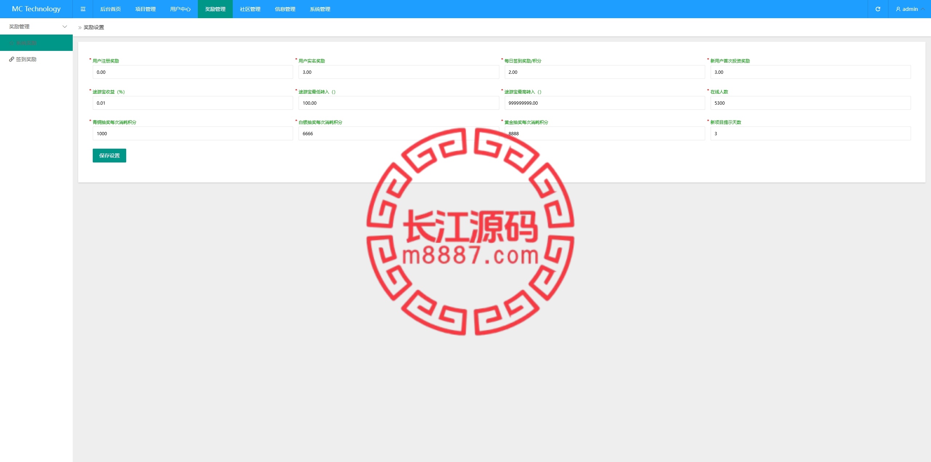Viewport: 931px width, 462px height.
Task: Go to 后台首页 in top navigation
Action: tap(111, 9)
